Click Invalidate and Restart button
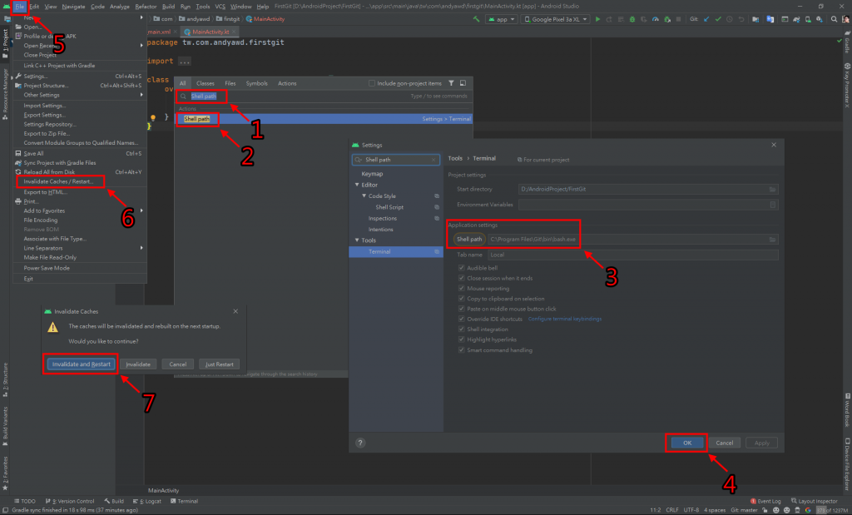 click(81, 364)
